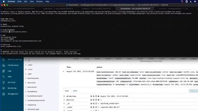Switch to the JSON tab

pyautogui.click(x=75, y=91)
